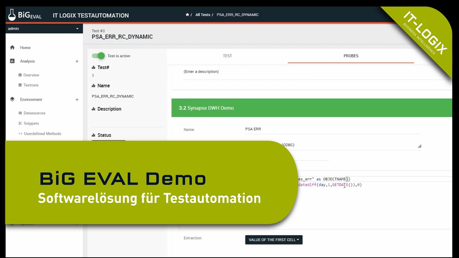
Task: Open Snippets in sidebar
Action: [31, 124]
